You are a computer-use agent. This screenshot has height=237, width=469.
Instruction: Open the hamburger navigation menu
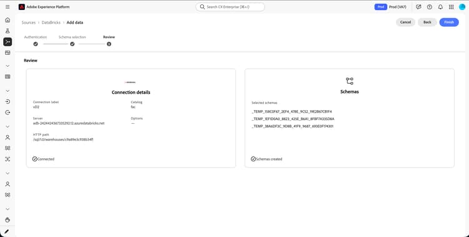pos(8,7)
